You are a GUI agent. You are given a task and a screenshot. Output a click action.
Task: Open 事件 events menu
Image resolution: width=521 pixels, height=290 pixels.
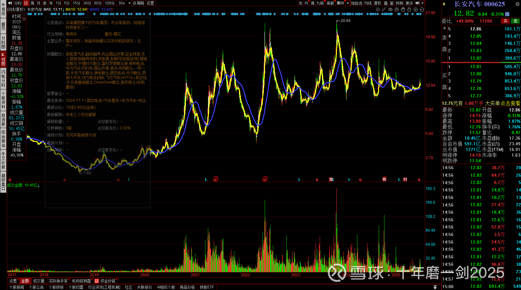click(x=340, y=3)
